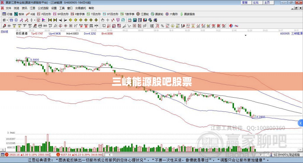Select the circle target drawing tool
This screenshot has height=163, width=303.
(x=60, y=26)
